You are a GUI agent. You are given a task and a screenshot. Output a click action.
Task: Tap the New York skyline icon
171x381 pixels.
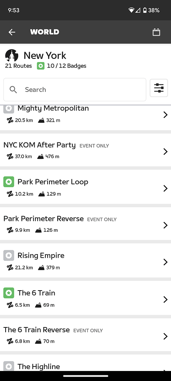pos(12,55)
